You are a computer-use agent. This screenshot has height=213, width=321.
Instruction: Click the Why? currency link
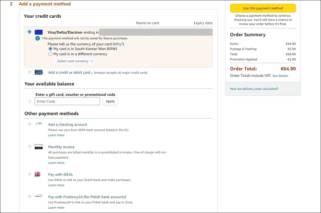point(118,44)
